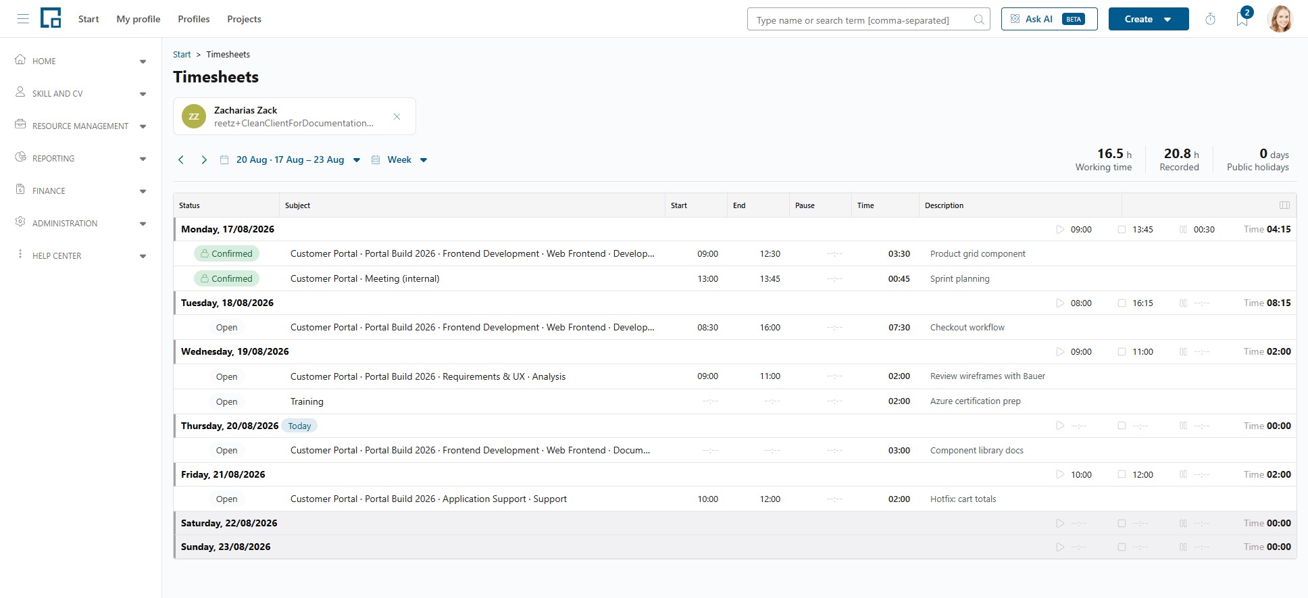
Task: Open Profiles in top navigation
Action: tap(194, 19)
